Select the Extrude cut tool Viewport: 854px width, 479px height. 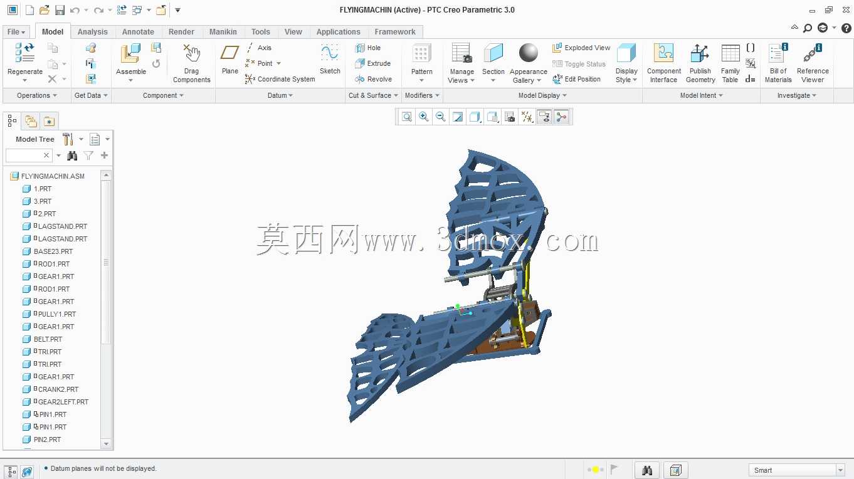372,63
